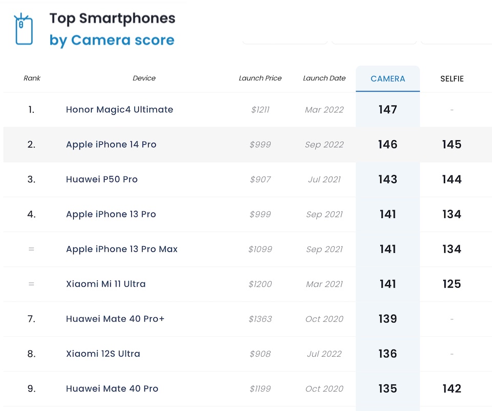This screenshot has width=492, height=411.
Task: Click the Huawei P50 Pro entry
Action: click(101, 179)
